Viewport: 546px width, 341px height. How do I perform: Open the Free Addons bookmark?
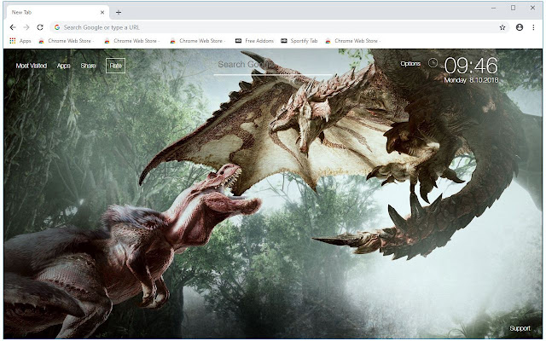pos(254,41)
